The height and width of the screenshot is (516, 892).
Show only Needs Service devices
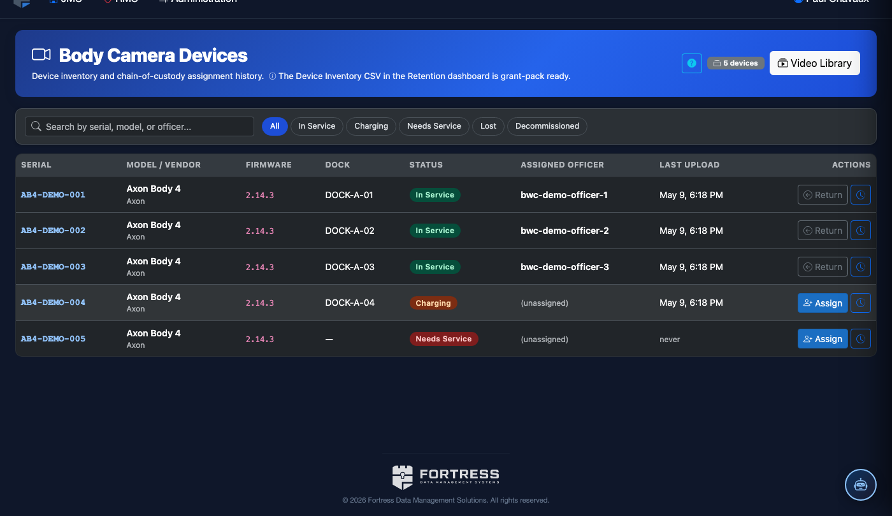coord(434,126)
